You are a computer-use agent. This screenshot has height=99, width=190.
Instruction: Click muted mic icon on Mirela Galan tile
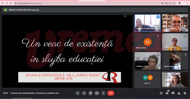tap(158, 36)
